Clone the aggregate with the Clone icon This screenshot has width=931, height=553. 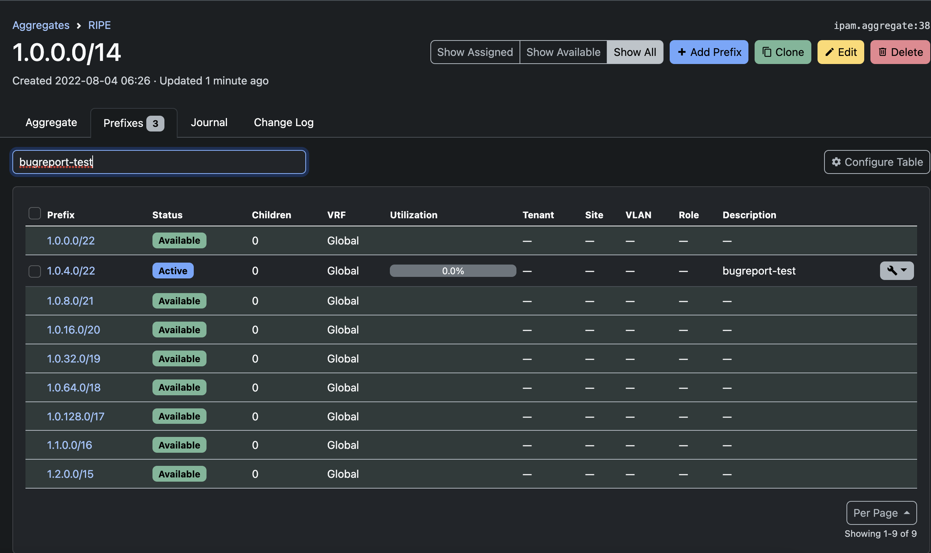782,52
